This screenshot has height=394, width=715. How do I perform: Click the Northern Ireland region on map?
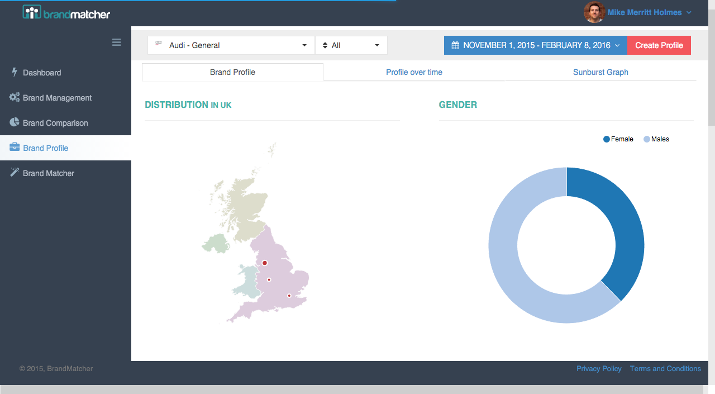[x=216, y=244]
